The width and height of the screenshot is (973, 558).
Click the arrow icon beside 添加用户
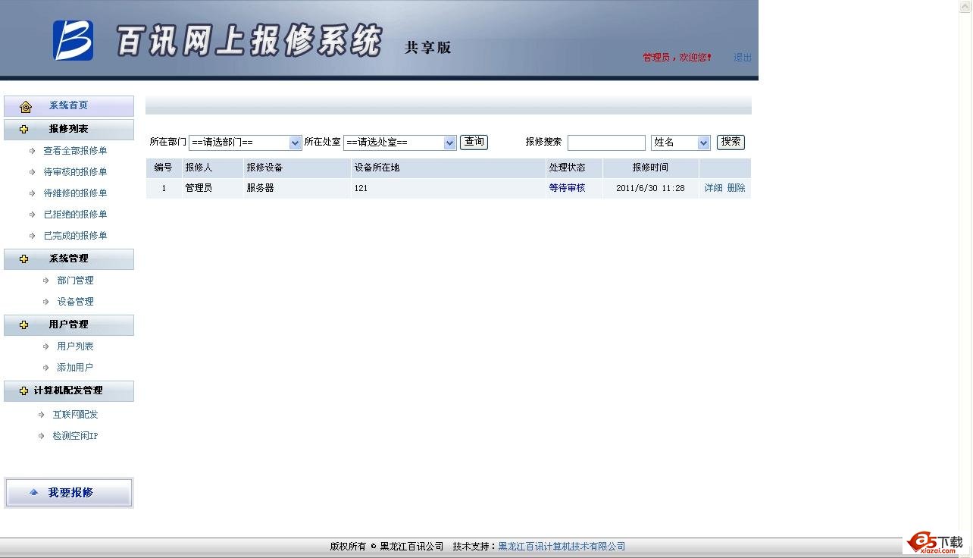(x=45, y=368)
